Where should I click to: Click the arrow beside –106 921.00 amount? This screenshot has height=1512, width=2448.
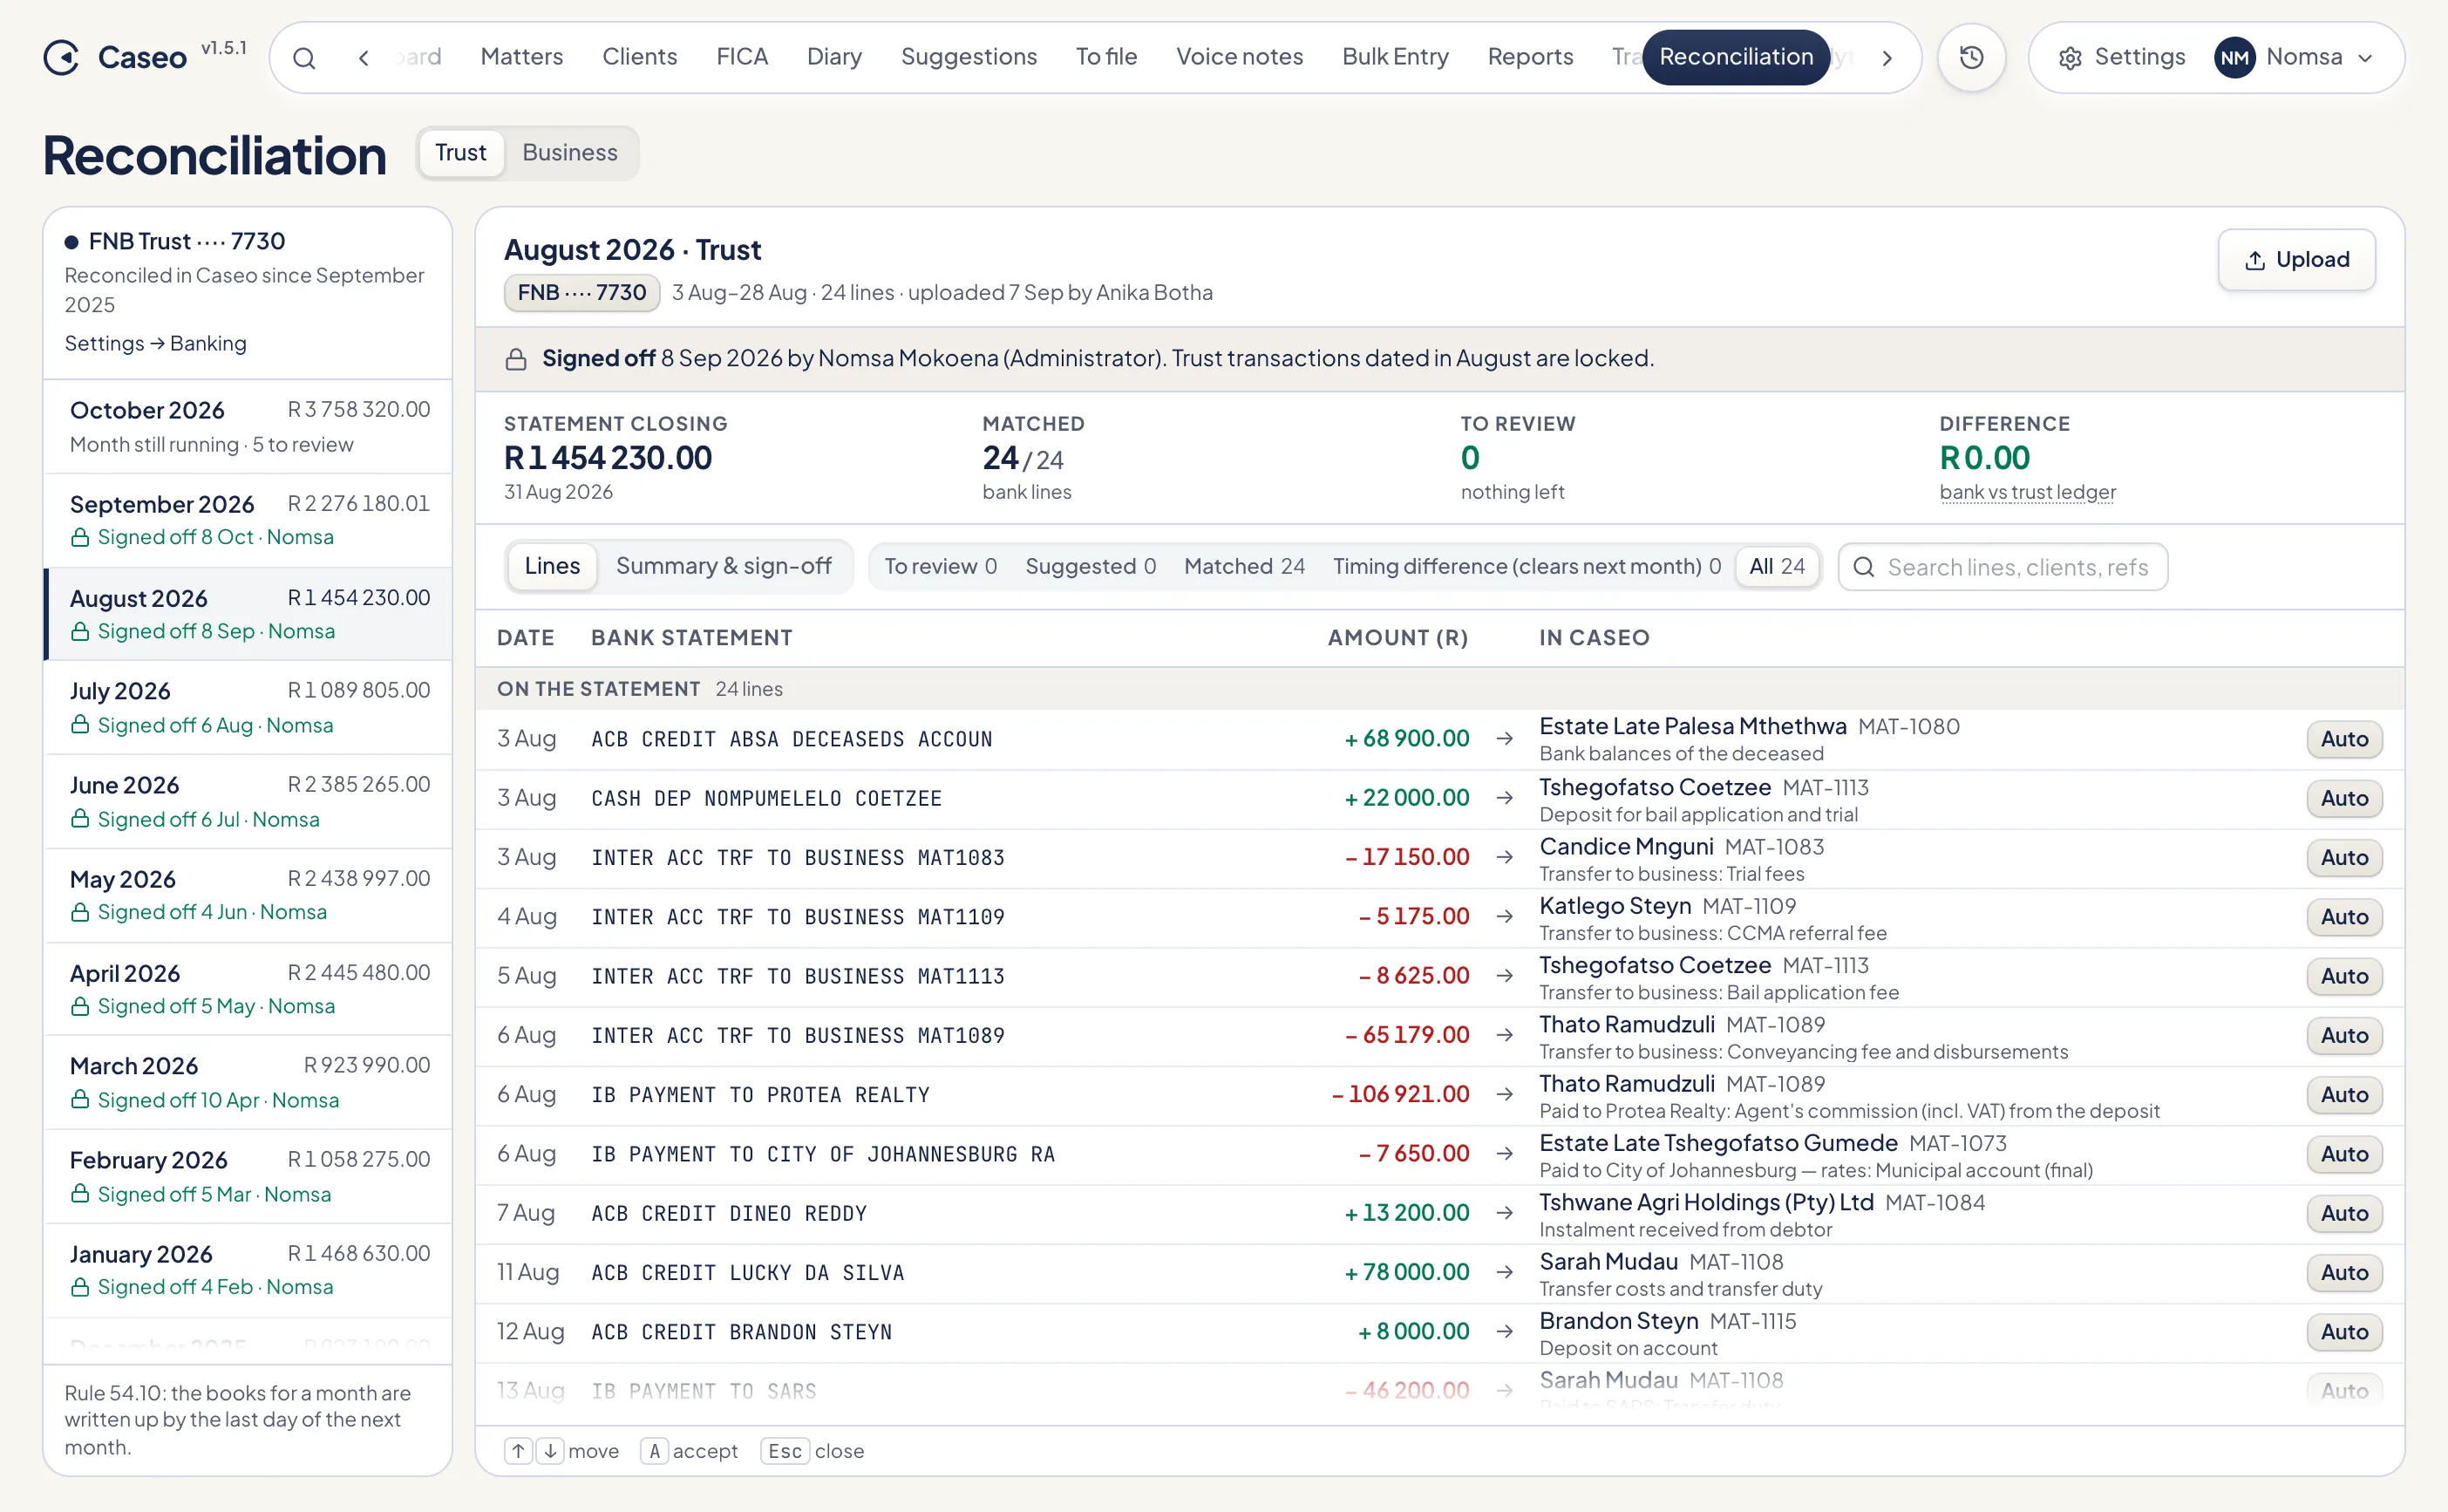click(x=1505, y=1095)
